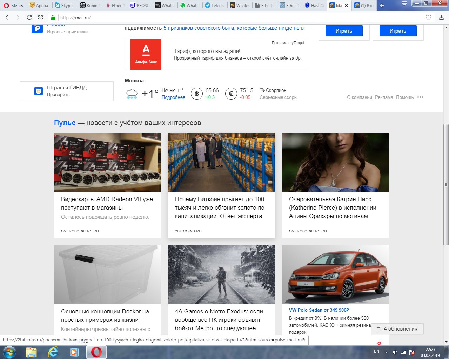This screenshot has height=359, width=449.
Task: Click the page vertical scrollbar thumb
Action: point(446,185)
